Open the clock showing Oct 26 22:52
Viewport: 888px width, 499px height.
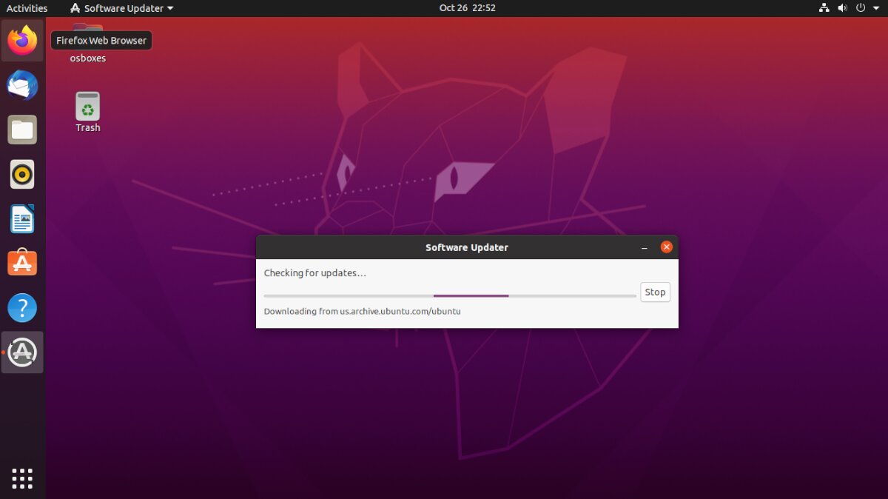click(x=467, y=8)
